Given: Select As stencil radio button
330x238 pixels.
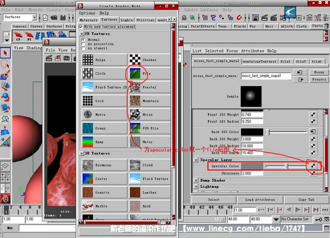Looking at the screenshot, I should point(83,48).
